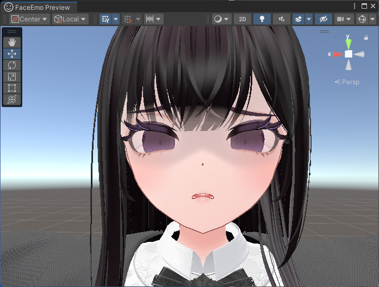
Task: Select the combined Transform tool
Action: click(x=12, y=99)
